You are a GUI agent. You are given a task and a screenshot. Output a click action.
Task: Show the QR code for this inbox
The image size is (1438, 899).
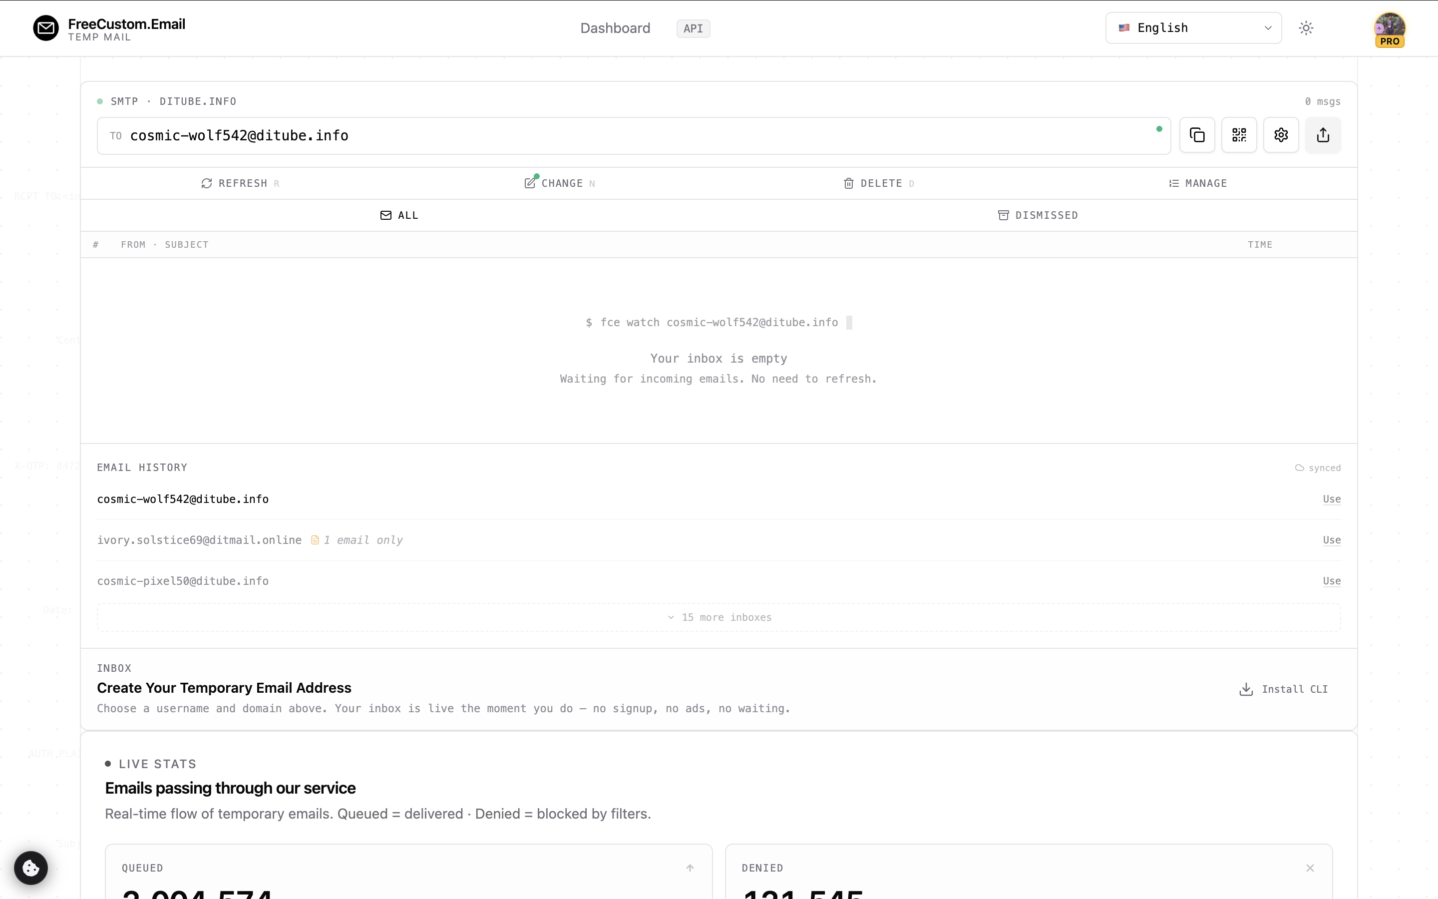coord(1239,135)
